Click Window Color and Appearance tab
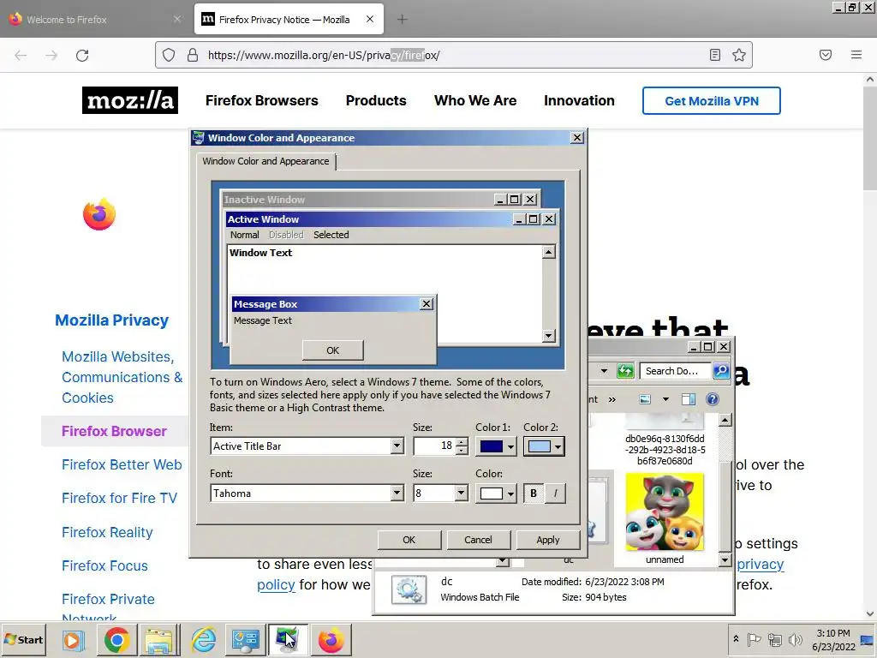 pos(265,161)
